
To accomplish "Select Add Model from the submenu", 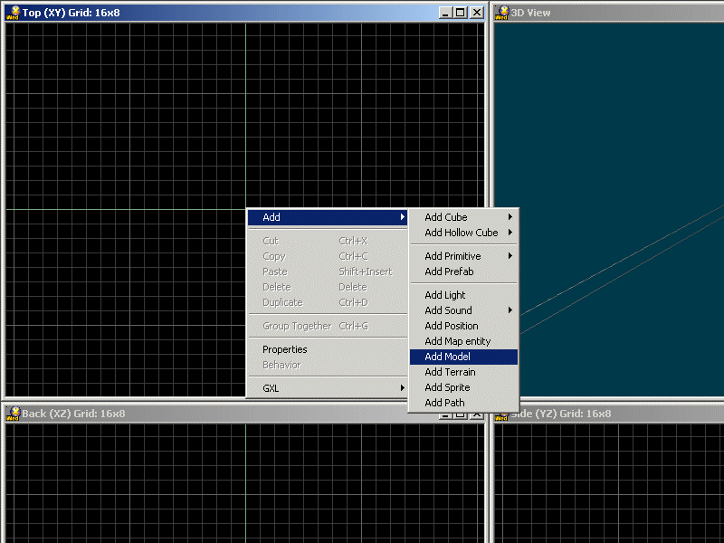I will click(462, 357).
